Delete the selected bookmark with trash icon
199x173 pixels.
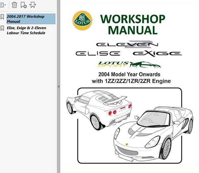coord(14,5)
